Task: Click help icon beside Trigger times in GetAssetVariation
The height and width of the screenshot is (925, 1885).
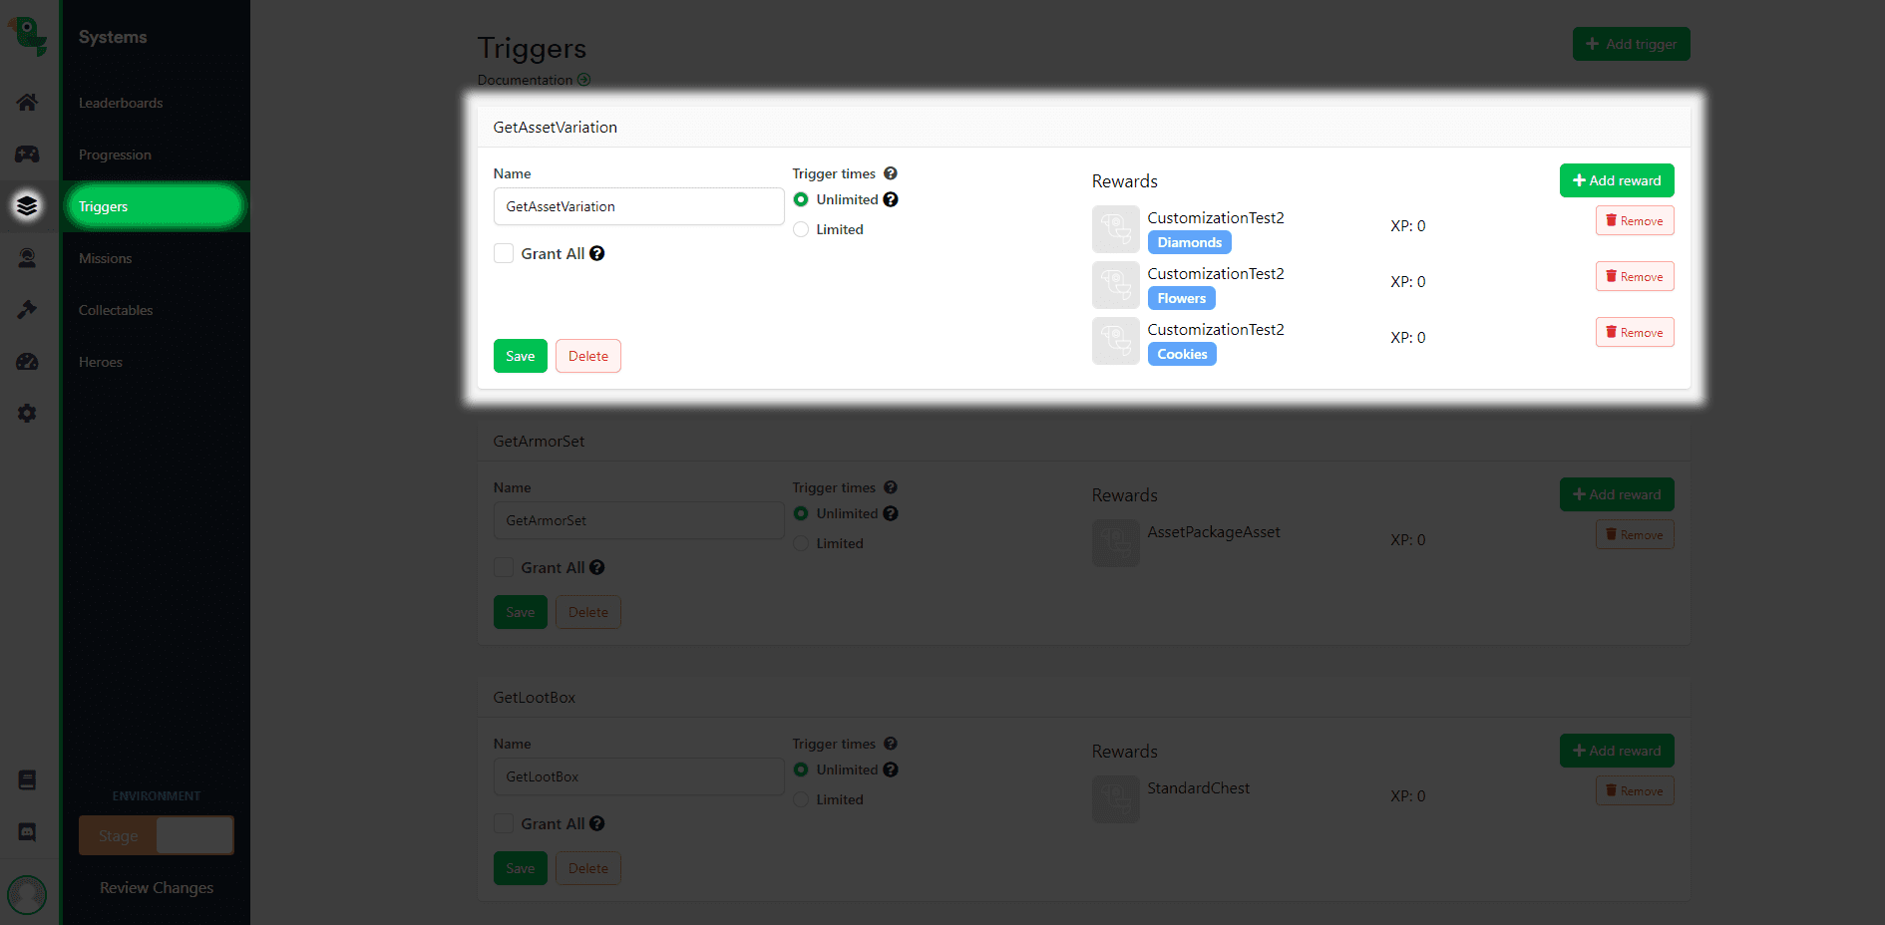Action: pos(890,173)
